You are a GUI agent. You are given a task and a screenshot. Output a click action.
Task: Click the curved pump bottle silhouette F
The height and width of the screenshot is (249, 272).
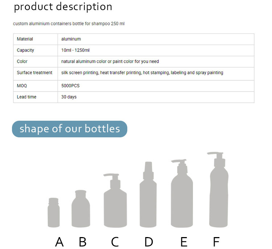click(x=218, y=190)
